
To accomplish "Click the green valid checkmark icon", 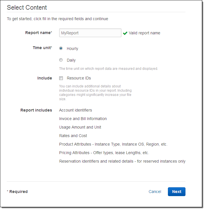I will [x=125, y=33].
